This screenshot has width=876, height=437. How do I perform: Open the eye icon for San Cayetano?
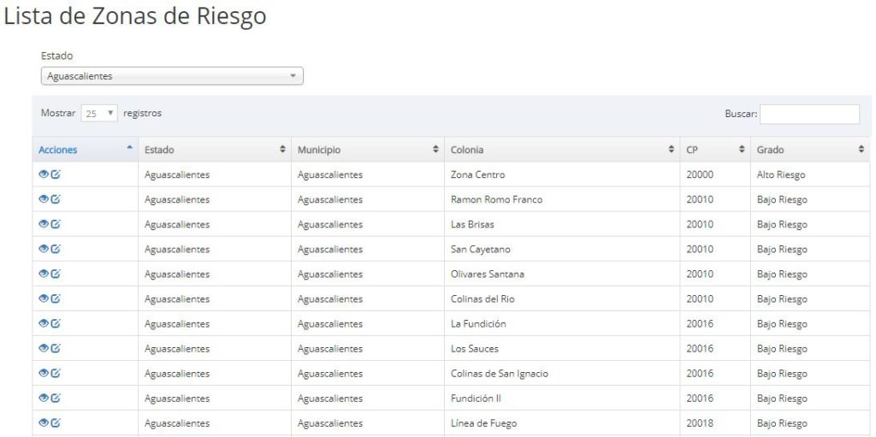44,249
